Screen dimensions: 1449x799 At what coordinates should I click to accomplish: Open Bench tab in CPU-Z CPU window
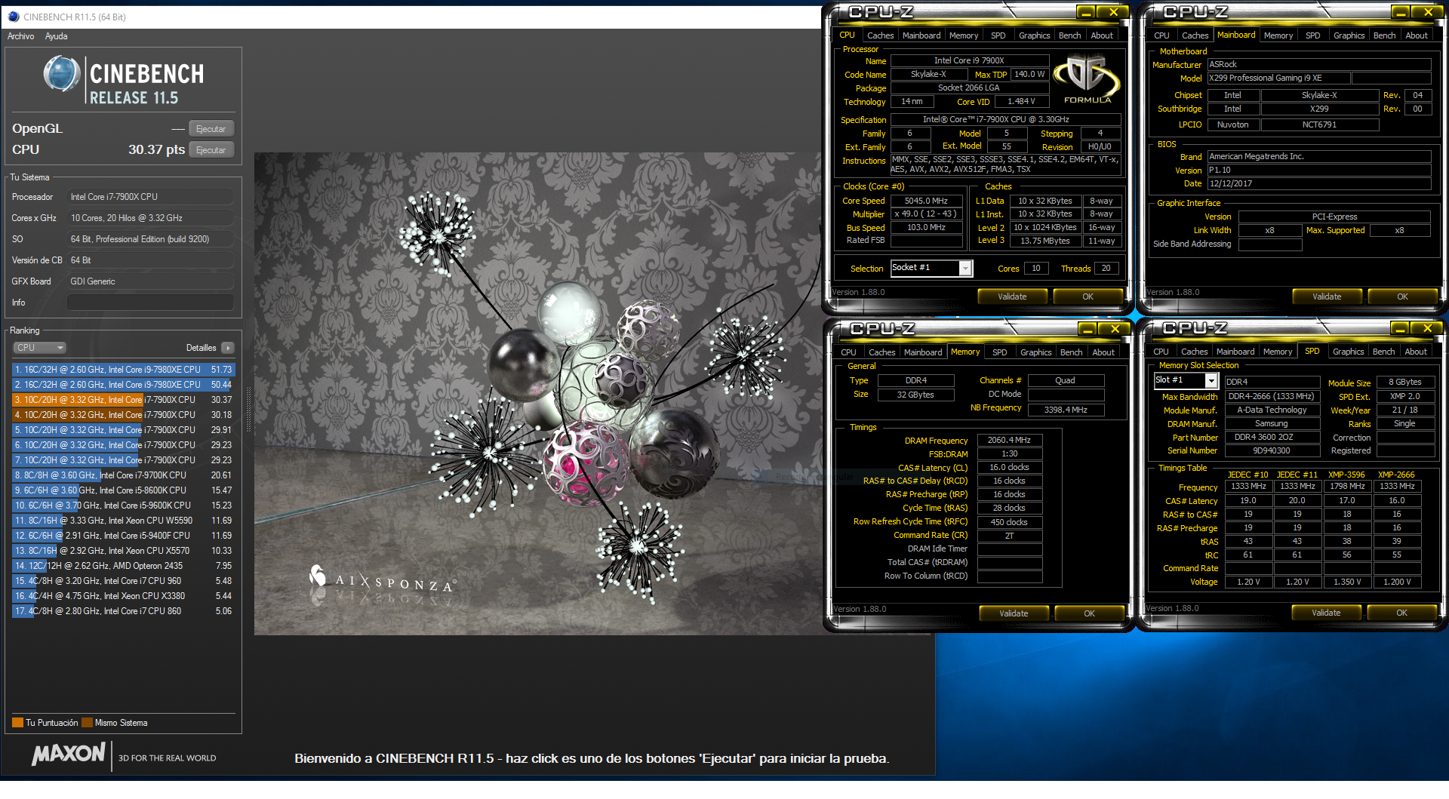[1069, 35]
